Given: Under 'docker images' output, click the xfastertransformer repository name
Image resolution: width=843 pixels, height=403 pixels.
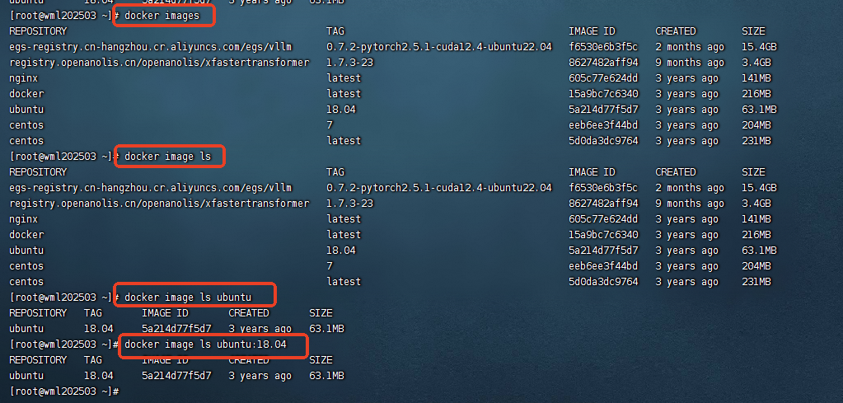Looking at the screenshot, I should tap(159, 63).
